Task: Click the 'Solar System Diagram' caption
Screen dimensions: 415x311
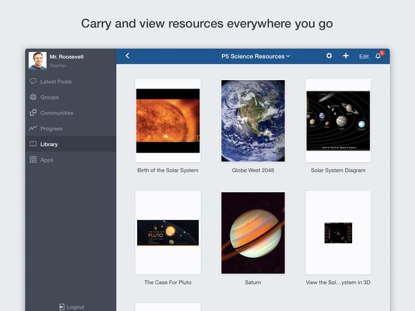Action: (x=338, y=170)
